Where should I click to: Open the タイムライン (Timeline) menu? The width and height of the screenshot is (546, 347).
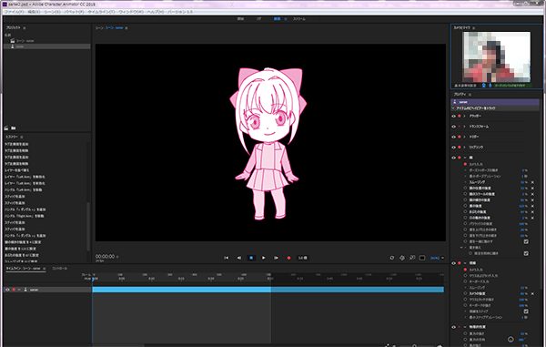(x=101, y=12)
